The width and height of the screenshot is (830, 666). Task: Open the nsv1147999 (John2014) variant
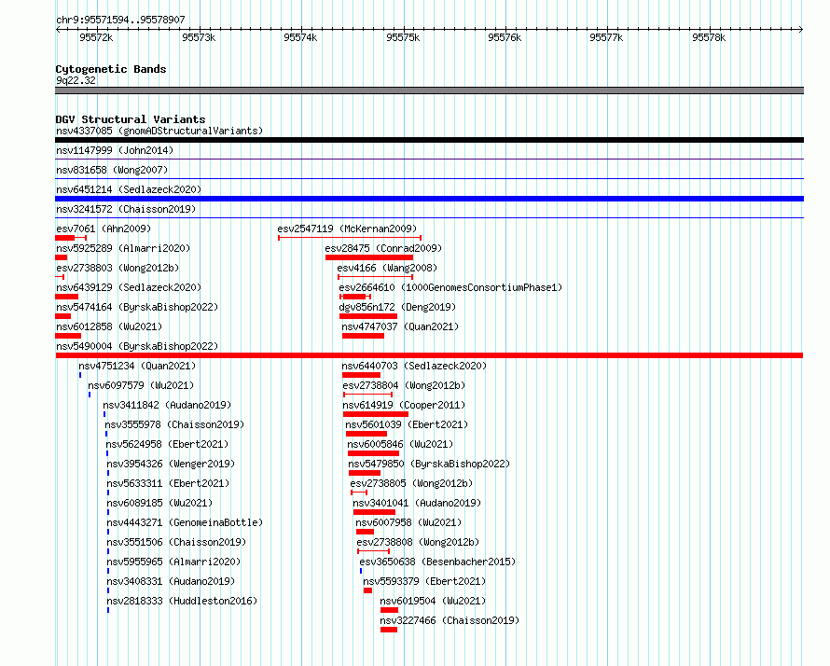115,150
